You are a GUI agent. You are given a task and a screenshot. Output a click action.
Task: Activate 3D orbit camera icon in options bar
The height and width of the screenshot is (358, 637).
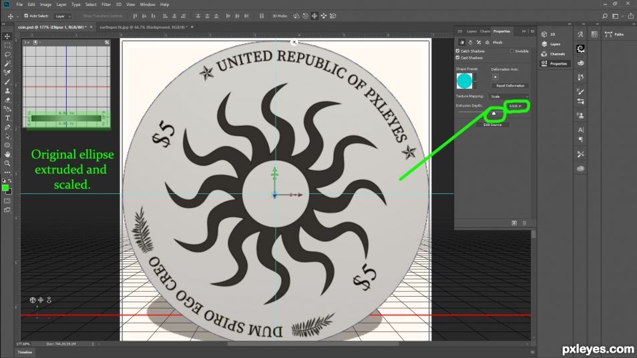[296, 16]
